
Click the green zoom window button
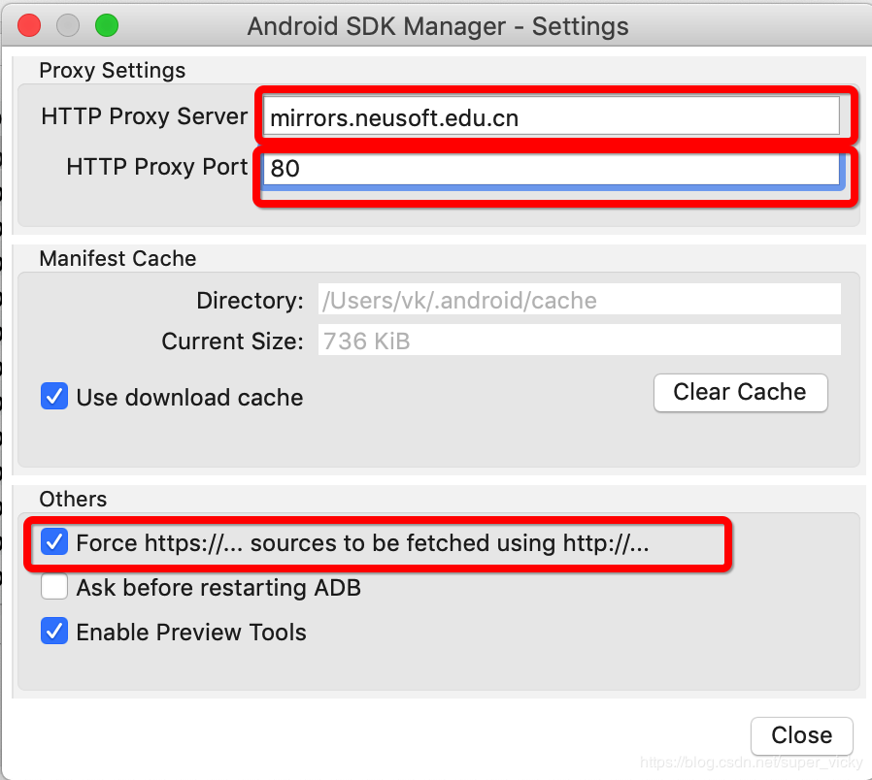(107, 25)
